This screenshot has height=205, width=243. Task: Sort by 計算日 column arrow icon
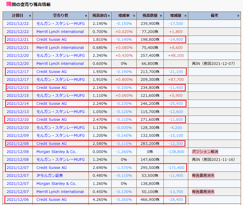[x=30, y=16]
